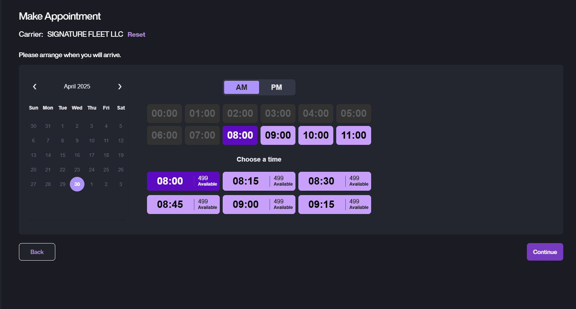Click day 29 in the calendar
The image size is (576, 309).
coord(63,184)
